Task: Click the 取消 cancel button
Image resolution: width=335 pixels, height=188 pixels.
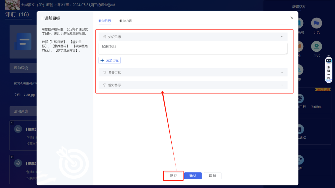Action: (212, 176)
